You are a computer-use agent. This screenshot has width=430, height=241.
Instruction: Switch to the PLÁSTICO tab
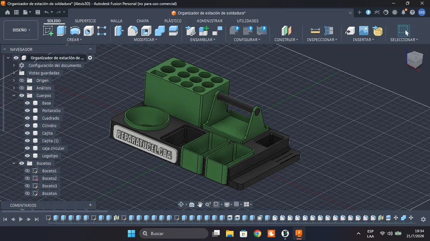[x=173, y=21]
